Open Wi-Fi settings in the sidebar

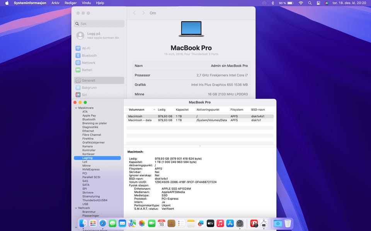pyautogui.click(x=86, y=49)
